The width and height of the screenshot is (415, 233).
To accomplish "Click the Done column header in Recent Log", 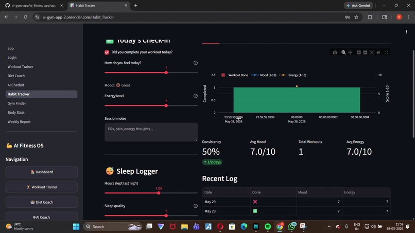I will 273,192.
